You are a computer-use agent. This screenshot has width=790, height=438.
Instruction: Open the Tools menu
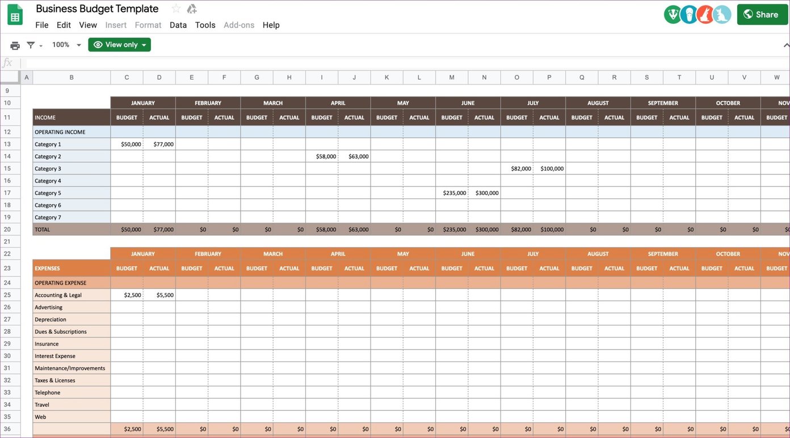205,25
